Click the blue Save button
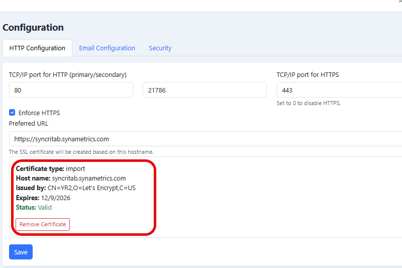 [x=21, y=252]
